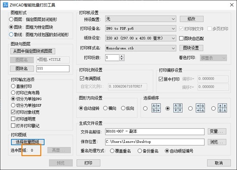Choose 打印已有布局 output option
The width and height of the screenshot is (237, 170).
(x=13, y=93)
